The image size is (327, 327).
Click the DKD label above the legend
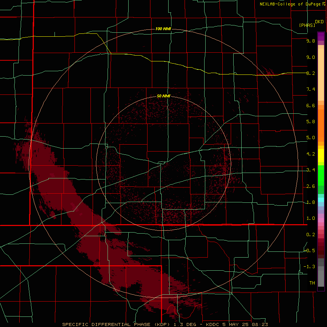tap(319, 22)
